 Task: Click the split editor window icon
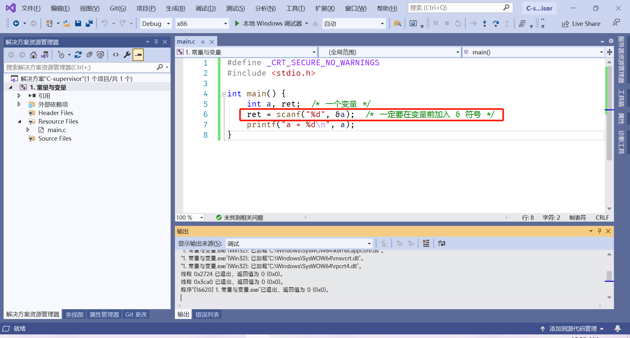(610, 52)
